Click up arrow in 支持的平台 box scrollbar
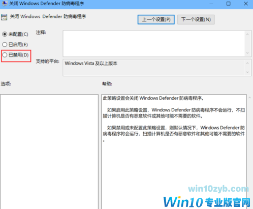The width and height of the screenshot is (253, 209). tap(247, 63)
